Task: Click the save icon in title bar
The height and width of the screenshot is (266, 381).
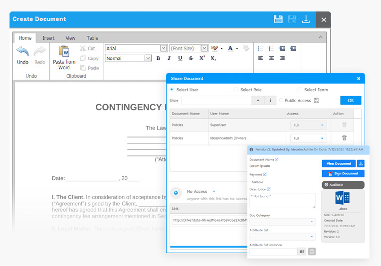Action: click(278, 19)
